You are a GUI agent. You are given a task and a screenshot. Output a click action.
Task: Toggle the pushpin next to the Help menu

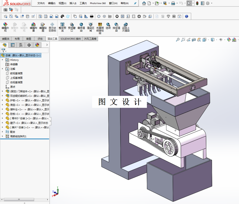[135, 3]
